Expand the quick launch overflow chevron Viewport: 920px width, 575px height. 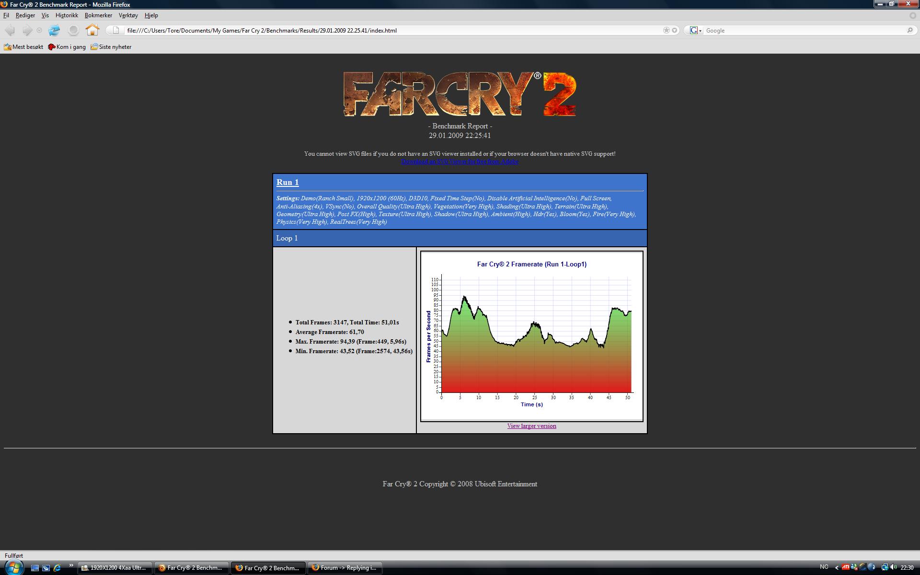[x=71, y=566]
